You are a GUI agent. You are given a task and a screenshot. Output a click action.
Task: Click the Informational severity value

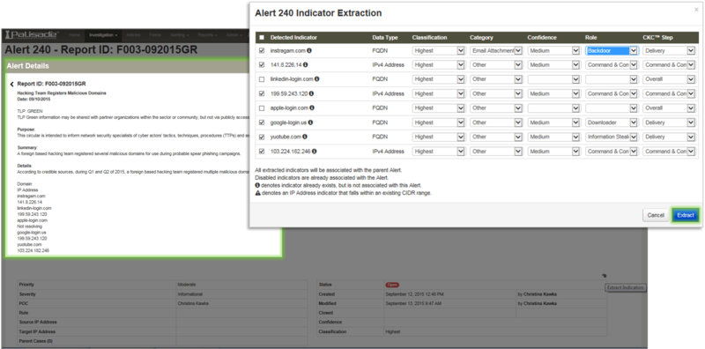tap(190, 294)
